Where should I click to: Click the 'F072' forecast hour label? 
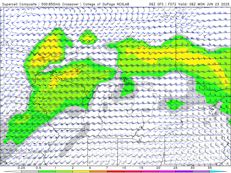click(172, 4)
